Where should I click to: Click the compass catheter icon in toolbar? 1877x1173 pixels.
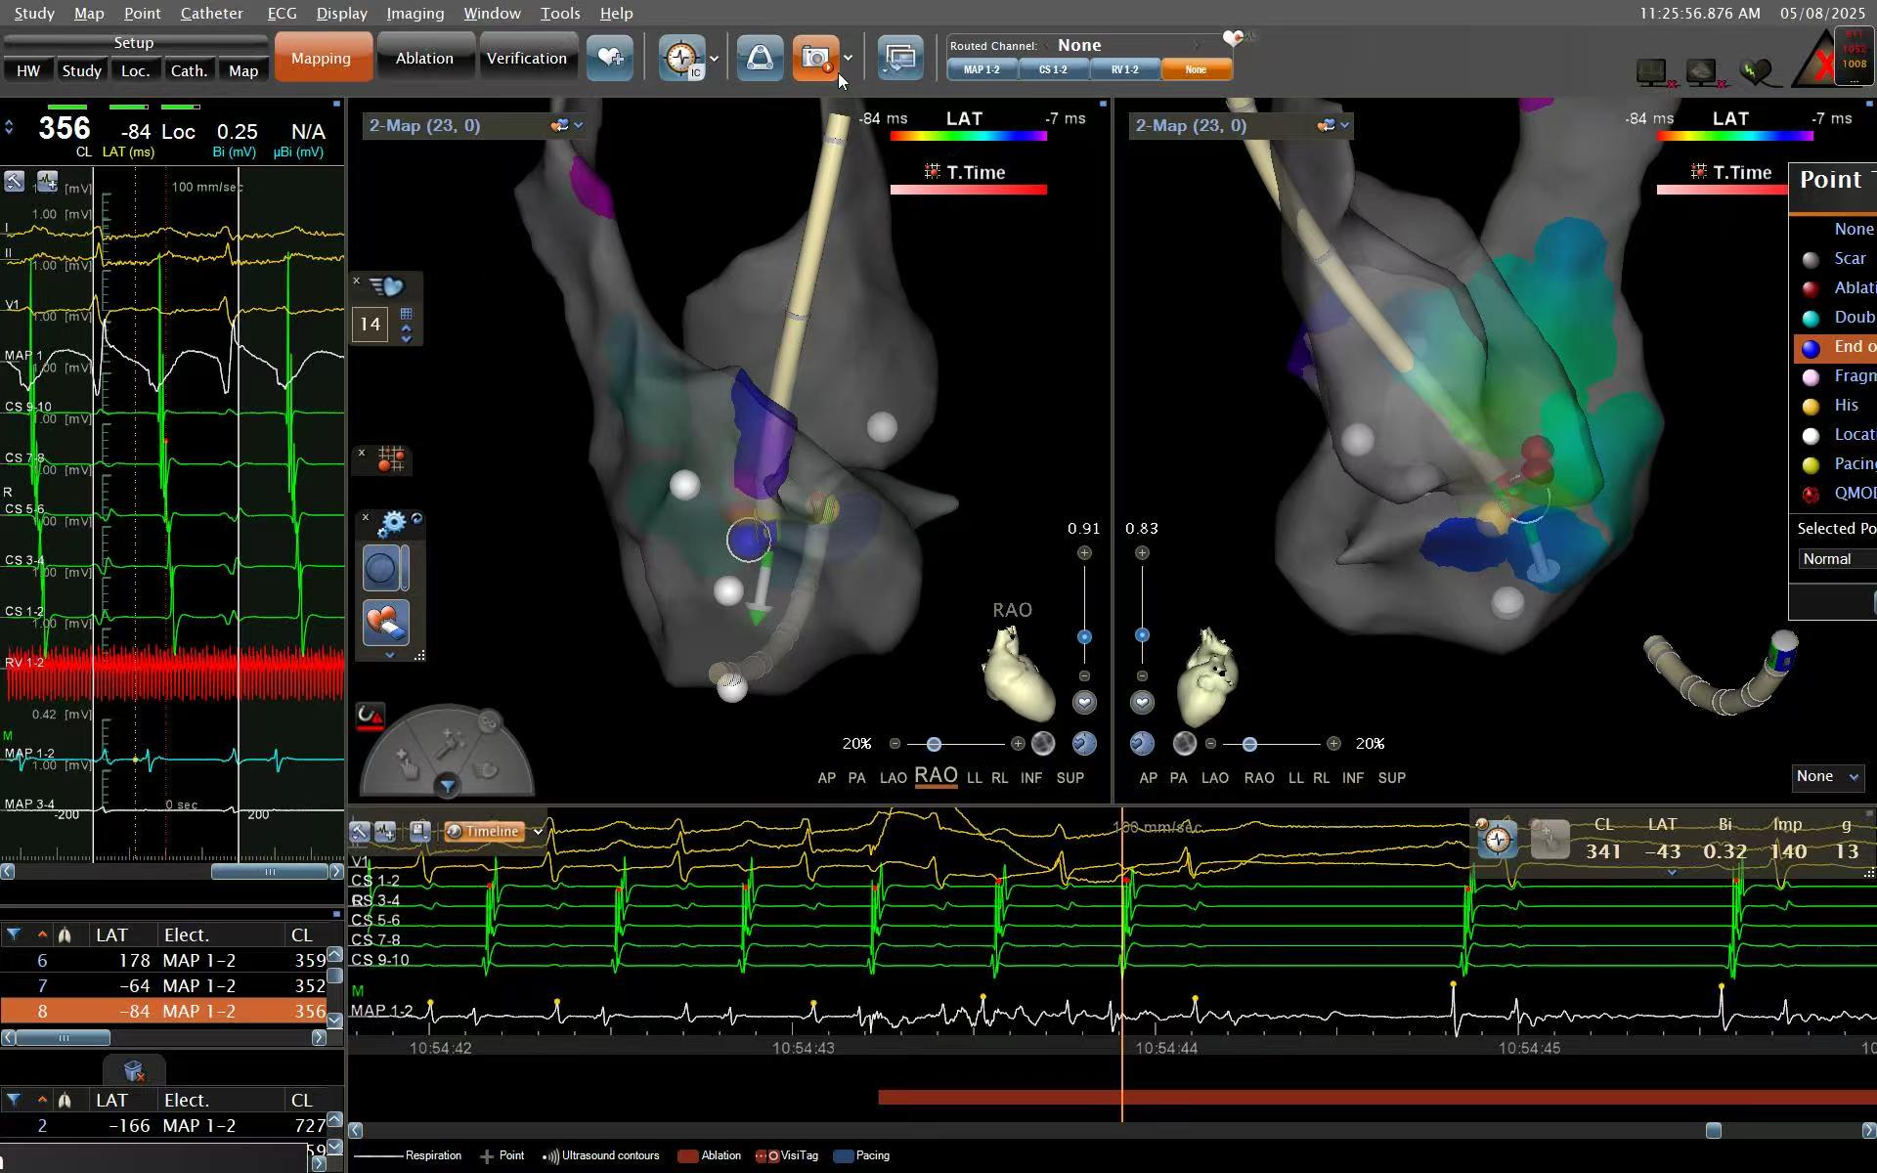[681, 59]
